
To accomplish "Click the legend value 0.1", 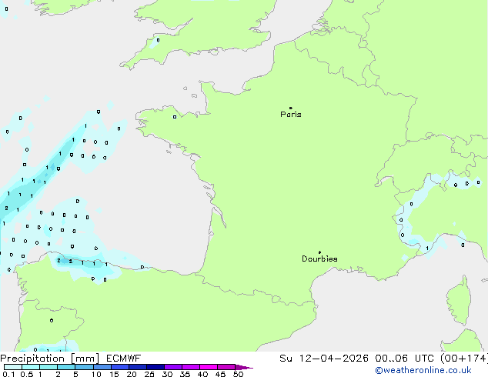I will 8,374.
